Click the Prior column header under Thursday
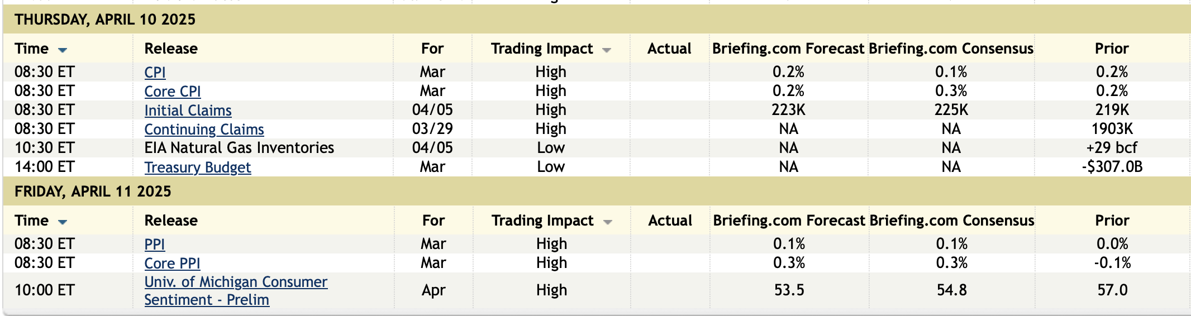 coord(1111,49)
